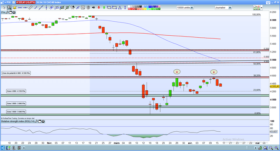Click the 'Zone 3 800 / 3 840 Pts' label
This screenshot has height=151, width=280.
16,103
